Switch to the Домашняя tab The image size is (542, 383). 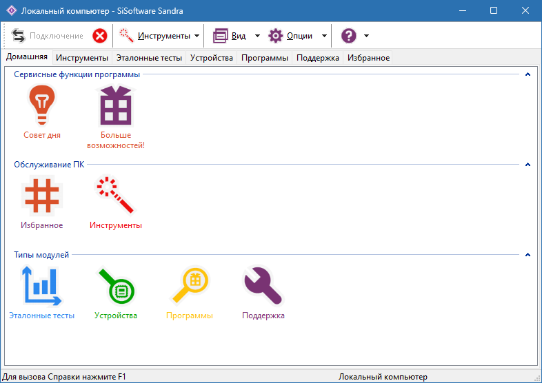click(x=27, y=56)
